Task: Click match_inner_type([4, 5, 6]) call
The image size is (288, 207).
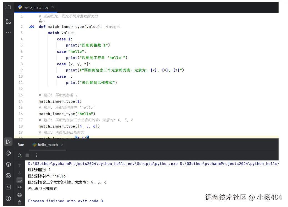Action: point(69,126)
